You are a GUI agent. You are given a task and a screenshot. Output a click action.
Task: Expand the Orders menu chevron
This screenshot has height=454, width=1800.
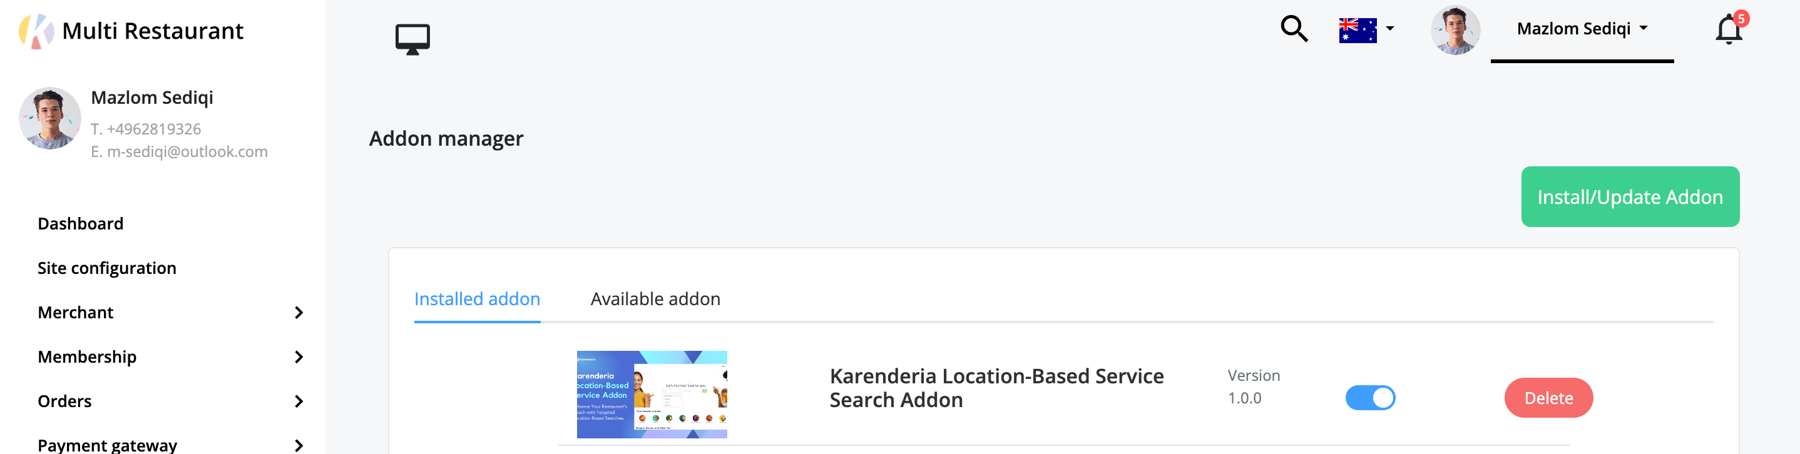299,401
